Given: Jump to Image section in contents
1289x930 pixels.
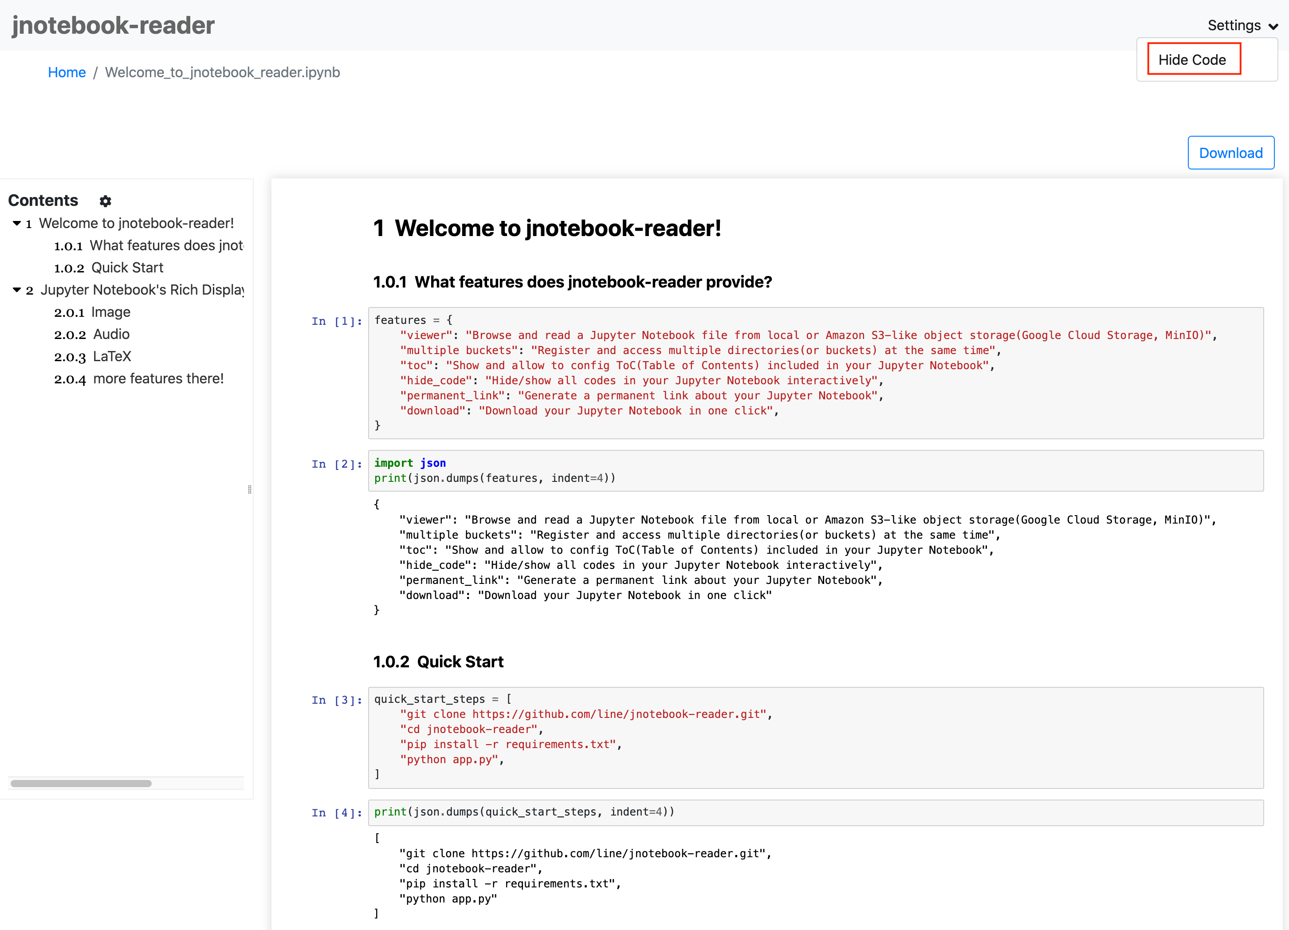Looking at the screenshot, I should tap(110, 312).
